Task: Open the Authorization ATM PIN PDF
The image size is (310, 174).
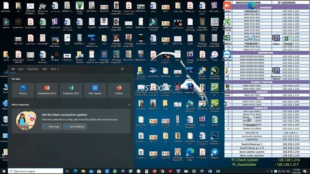Action: coord(18,57)
